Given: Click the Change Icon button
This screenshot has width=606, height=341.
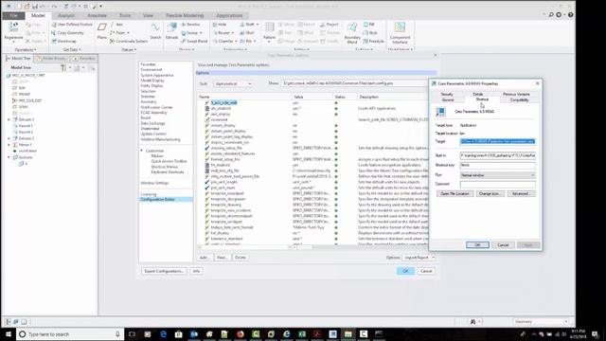Looking at the screenshot, I should coord(490,193).
